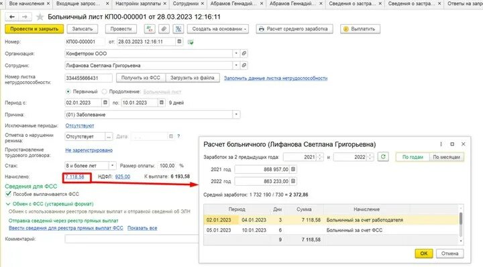
Task: Click the forward navigation arrow
Action: click(x=25, y=17)
